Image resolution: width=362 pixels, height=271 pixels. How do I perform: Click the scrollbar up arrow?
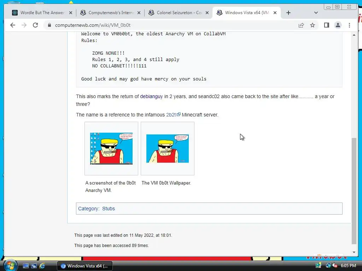(x=354, y=35)
